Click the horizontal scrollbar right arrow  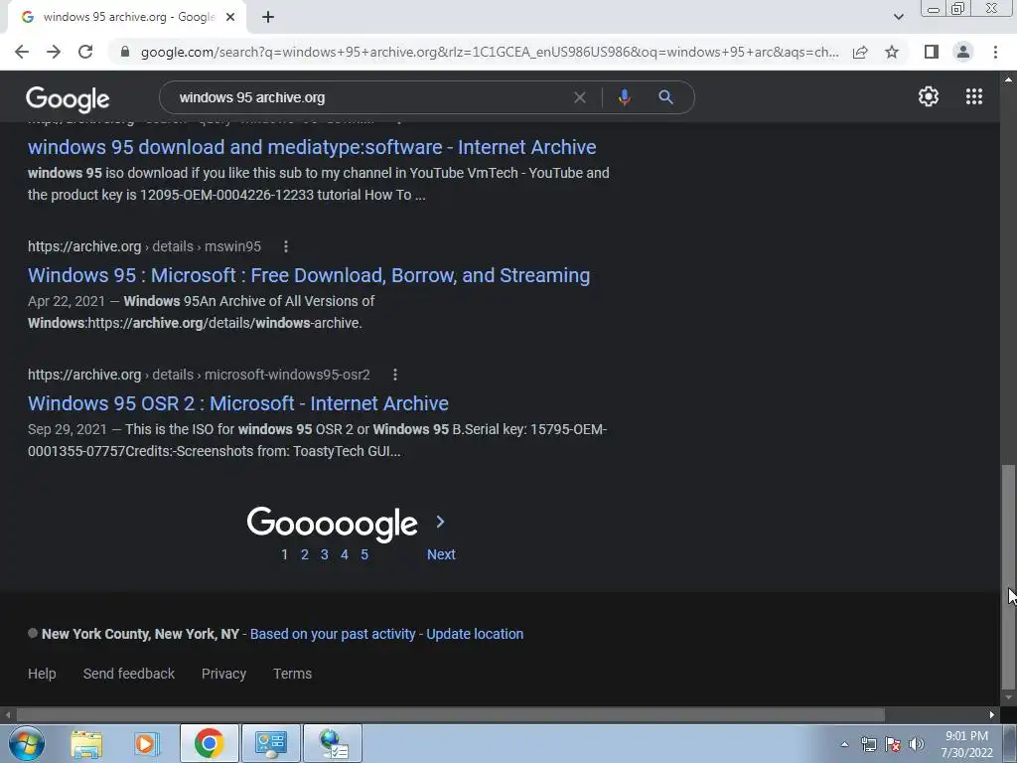(992, 715)
